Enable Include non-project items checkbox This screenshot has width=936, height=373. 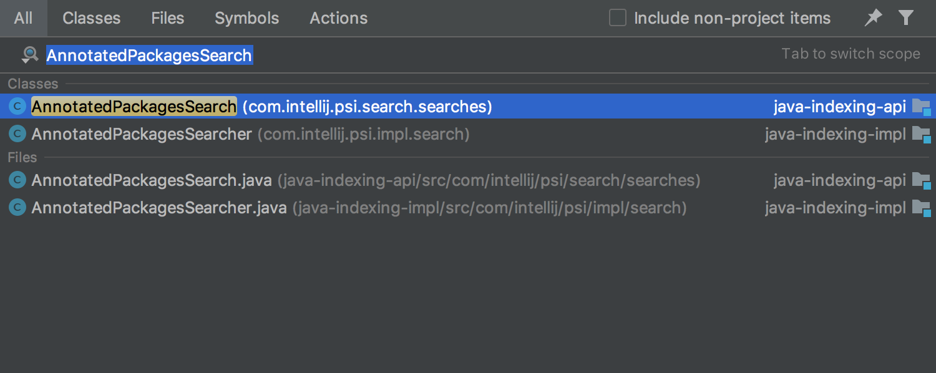[x=618, y=18]
